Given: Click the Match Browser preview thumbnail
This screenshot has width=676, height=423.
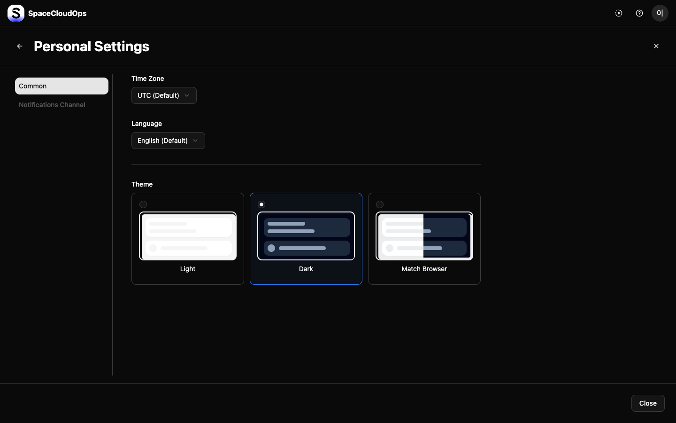Looking at the screenshot, I should pos(424,236).
